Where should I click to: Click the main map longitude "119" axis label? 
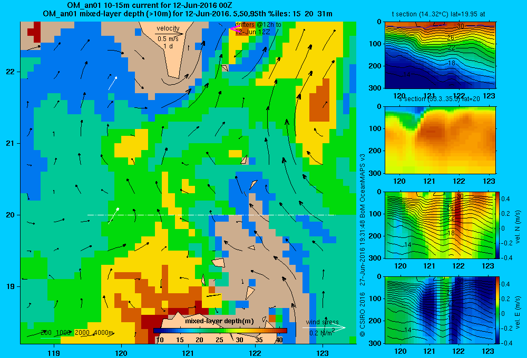click(x=54, y=353)
